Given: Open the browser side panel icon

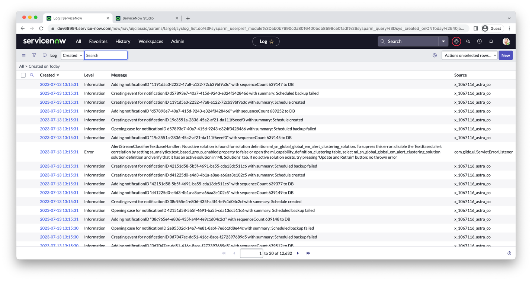Looking at the screenshot, I should click(x=475, y=28).
